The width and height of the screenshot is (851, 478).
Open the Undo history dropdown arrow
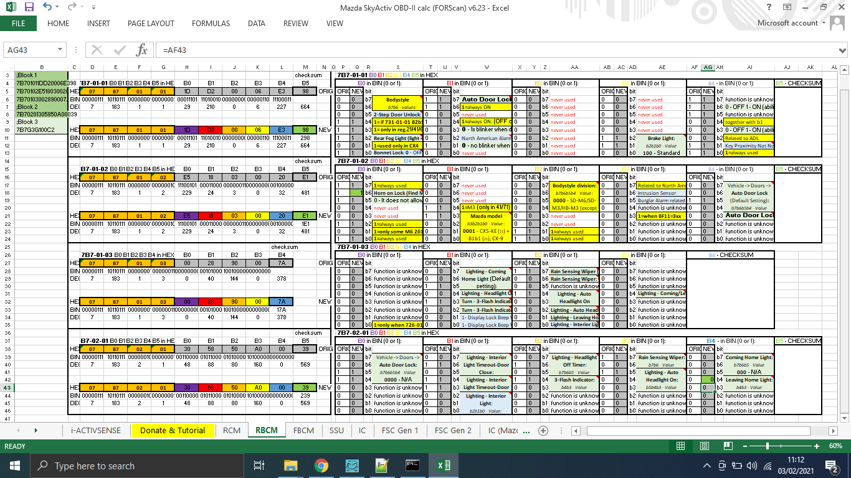click(x=59, y=7)
